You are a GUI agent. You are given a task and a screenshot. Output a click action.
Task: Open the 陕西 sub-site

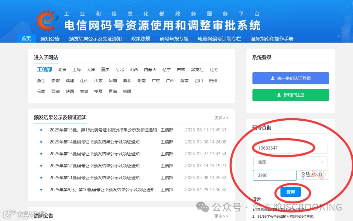[70, 92]
